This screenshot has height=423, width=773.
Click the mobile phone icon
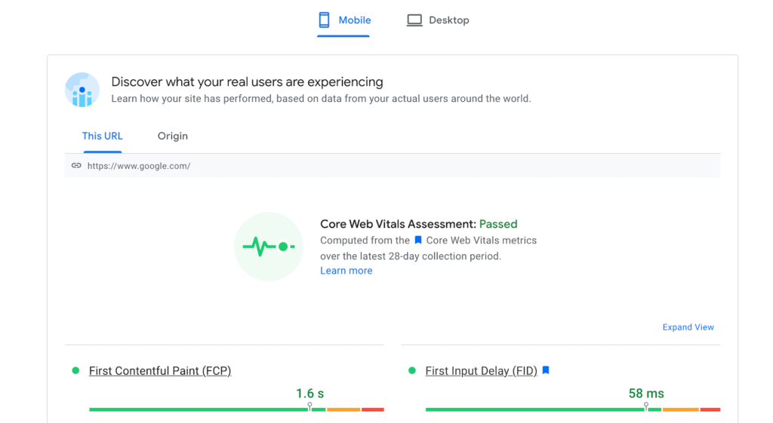[x=325, y=20]
